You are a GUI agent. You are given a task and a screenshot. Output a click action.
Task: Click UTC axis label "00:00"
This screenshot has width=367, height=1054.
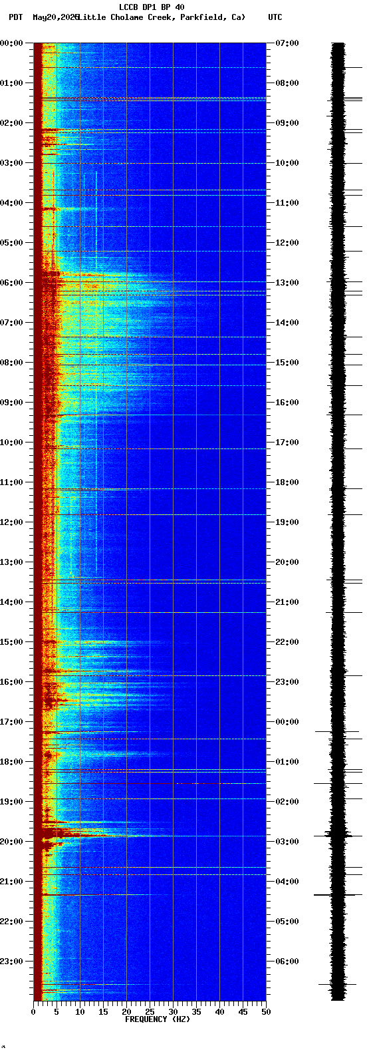287,722
